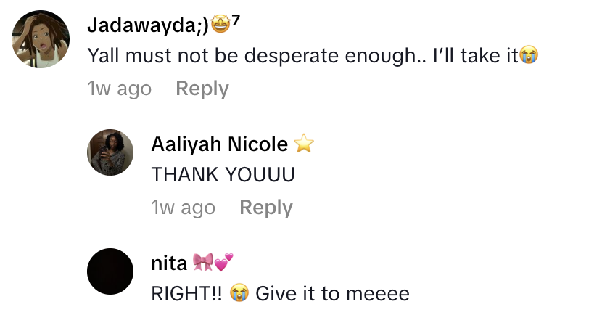Image resolution: width=602 pixels, height=315 pixels.
Task: Reply to Aaliyah Nicole's comment
Action: pyautogui.click(x=266, y=208)
